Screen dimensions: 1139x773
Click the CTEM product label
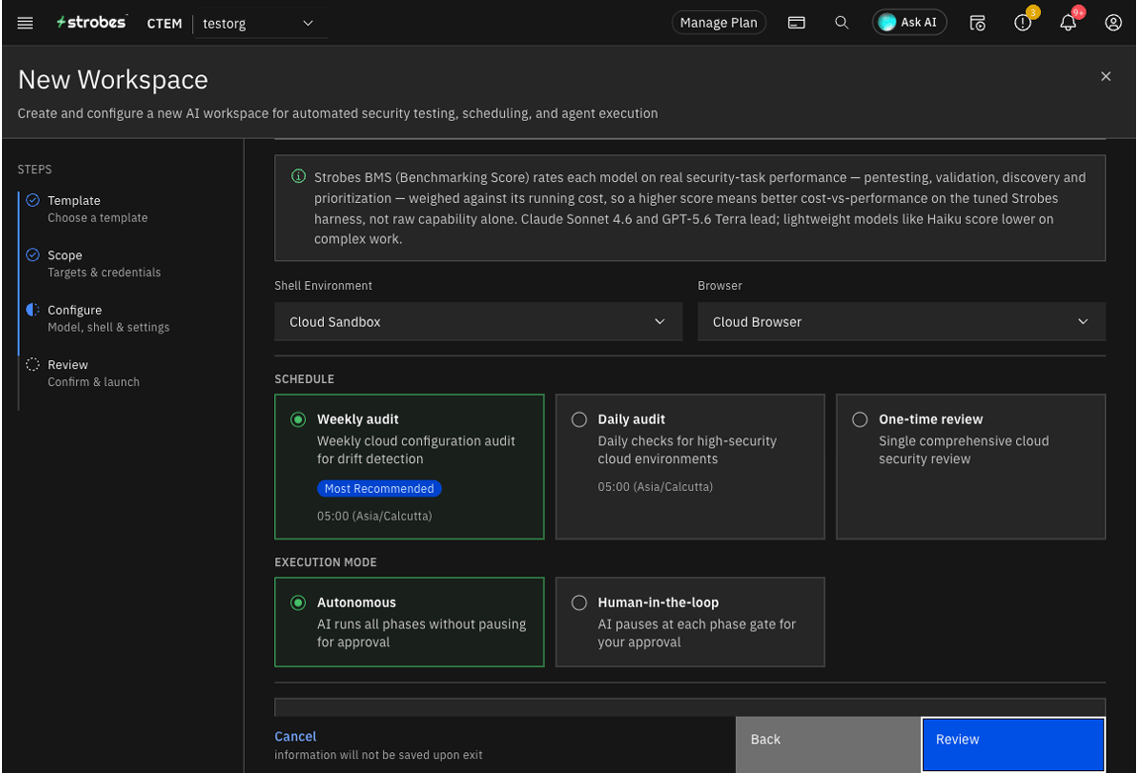tap(164, 23)
